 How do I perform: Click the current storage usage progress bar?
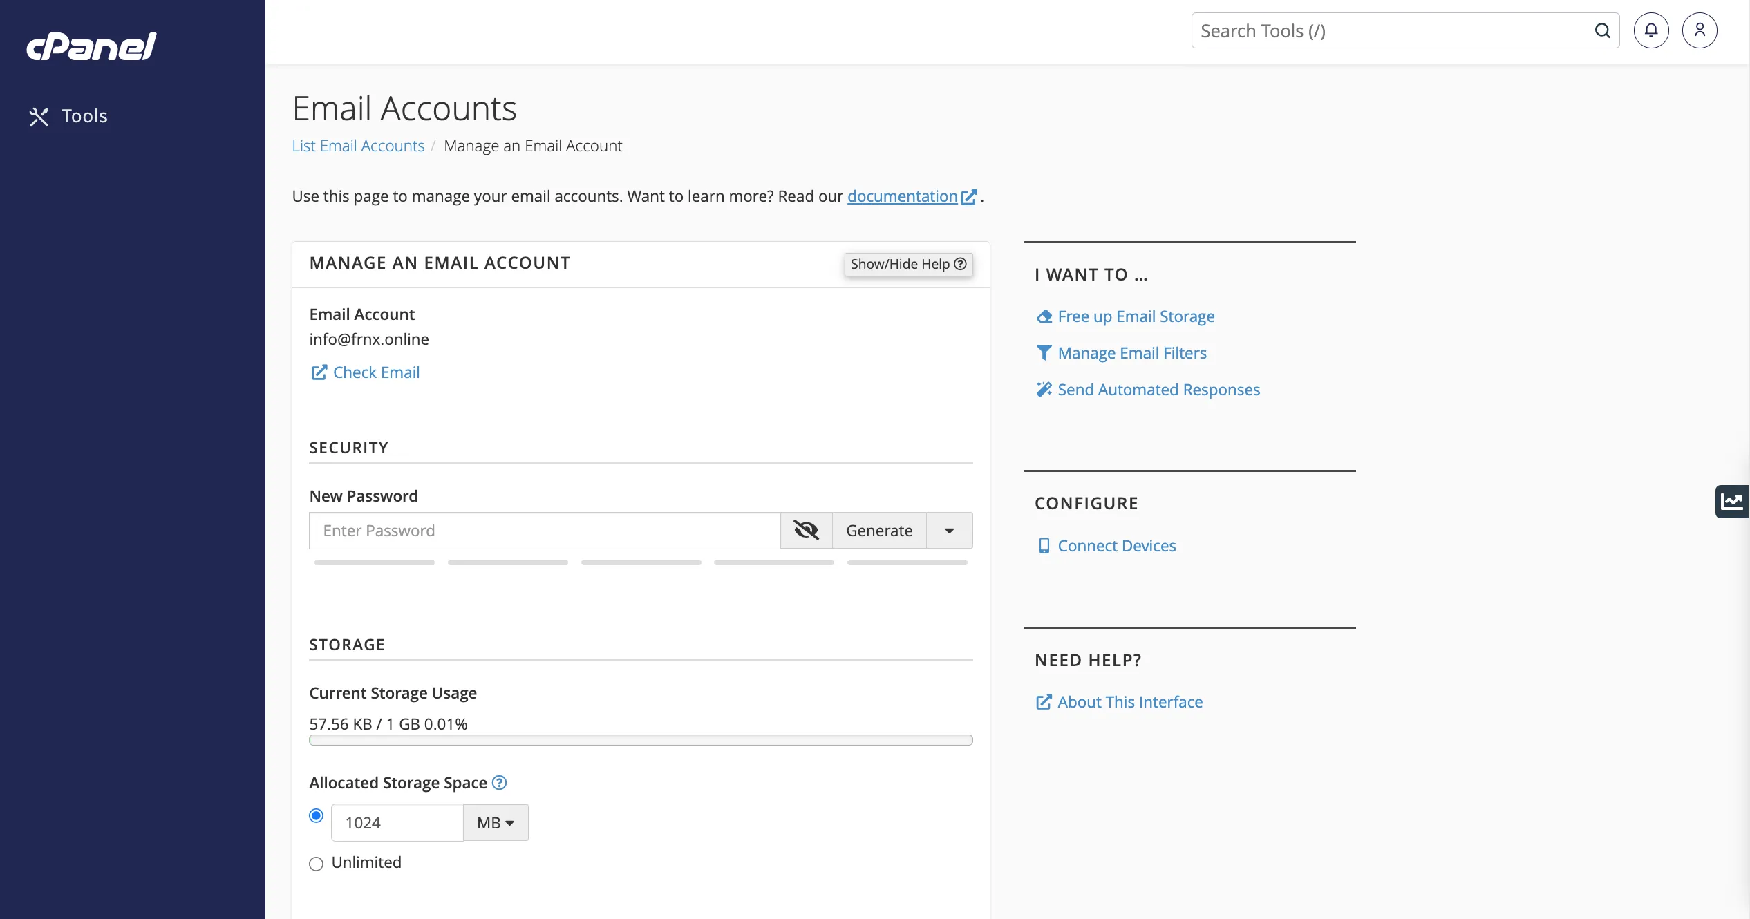[641, 740]
